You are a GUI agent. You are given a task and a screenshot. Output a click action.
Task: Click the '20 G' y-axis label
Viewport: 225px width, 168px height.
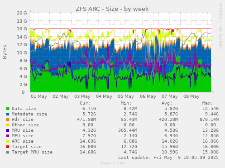[x=22, y=13]
